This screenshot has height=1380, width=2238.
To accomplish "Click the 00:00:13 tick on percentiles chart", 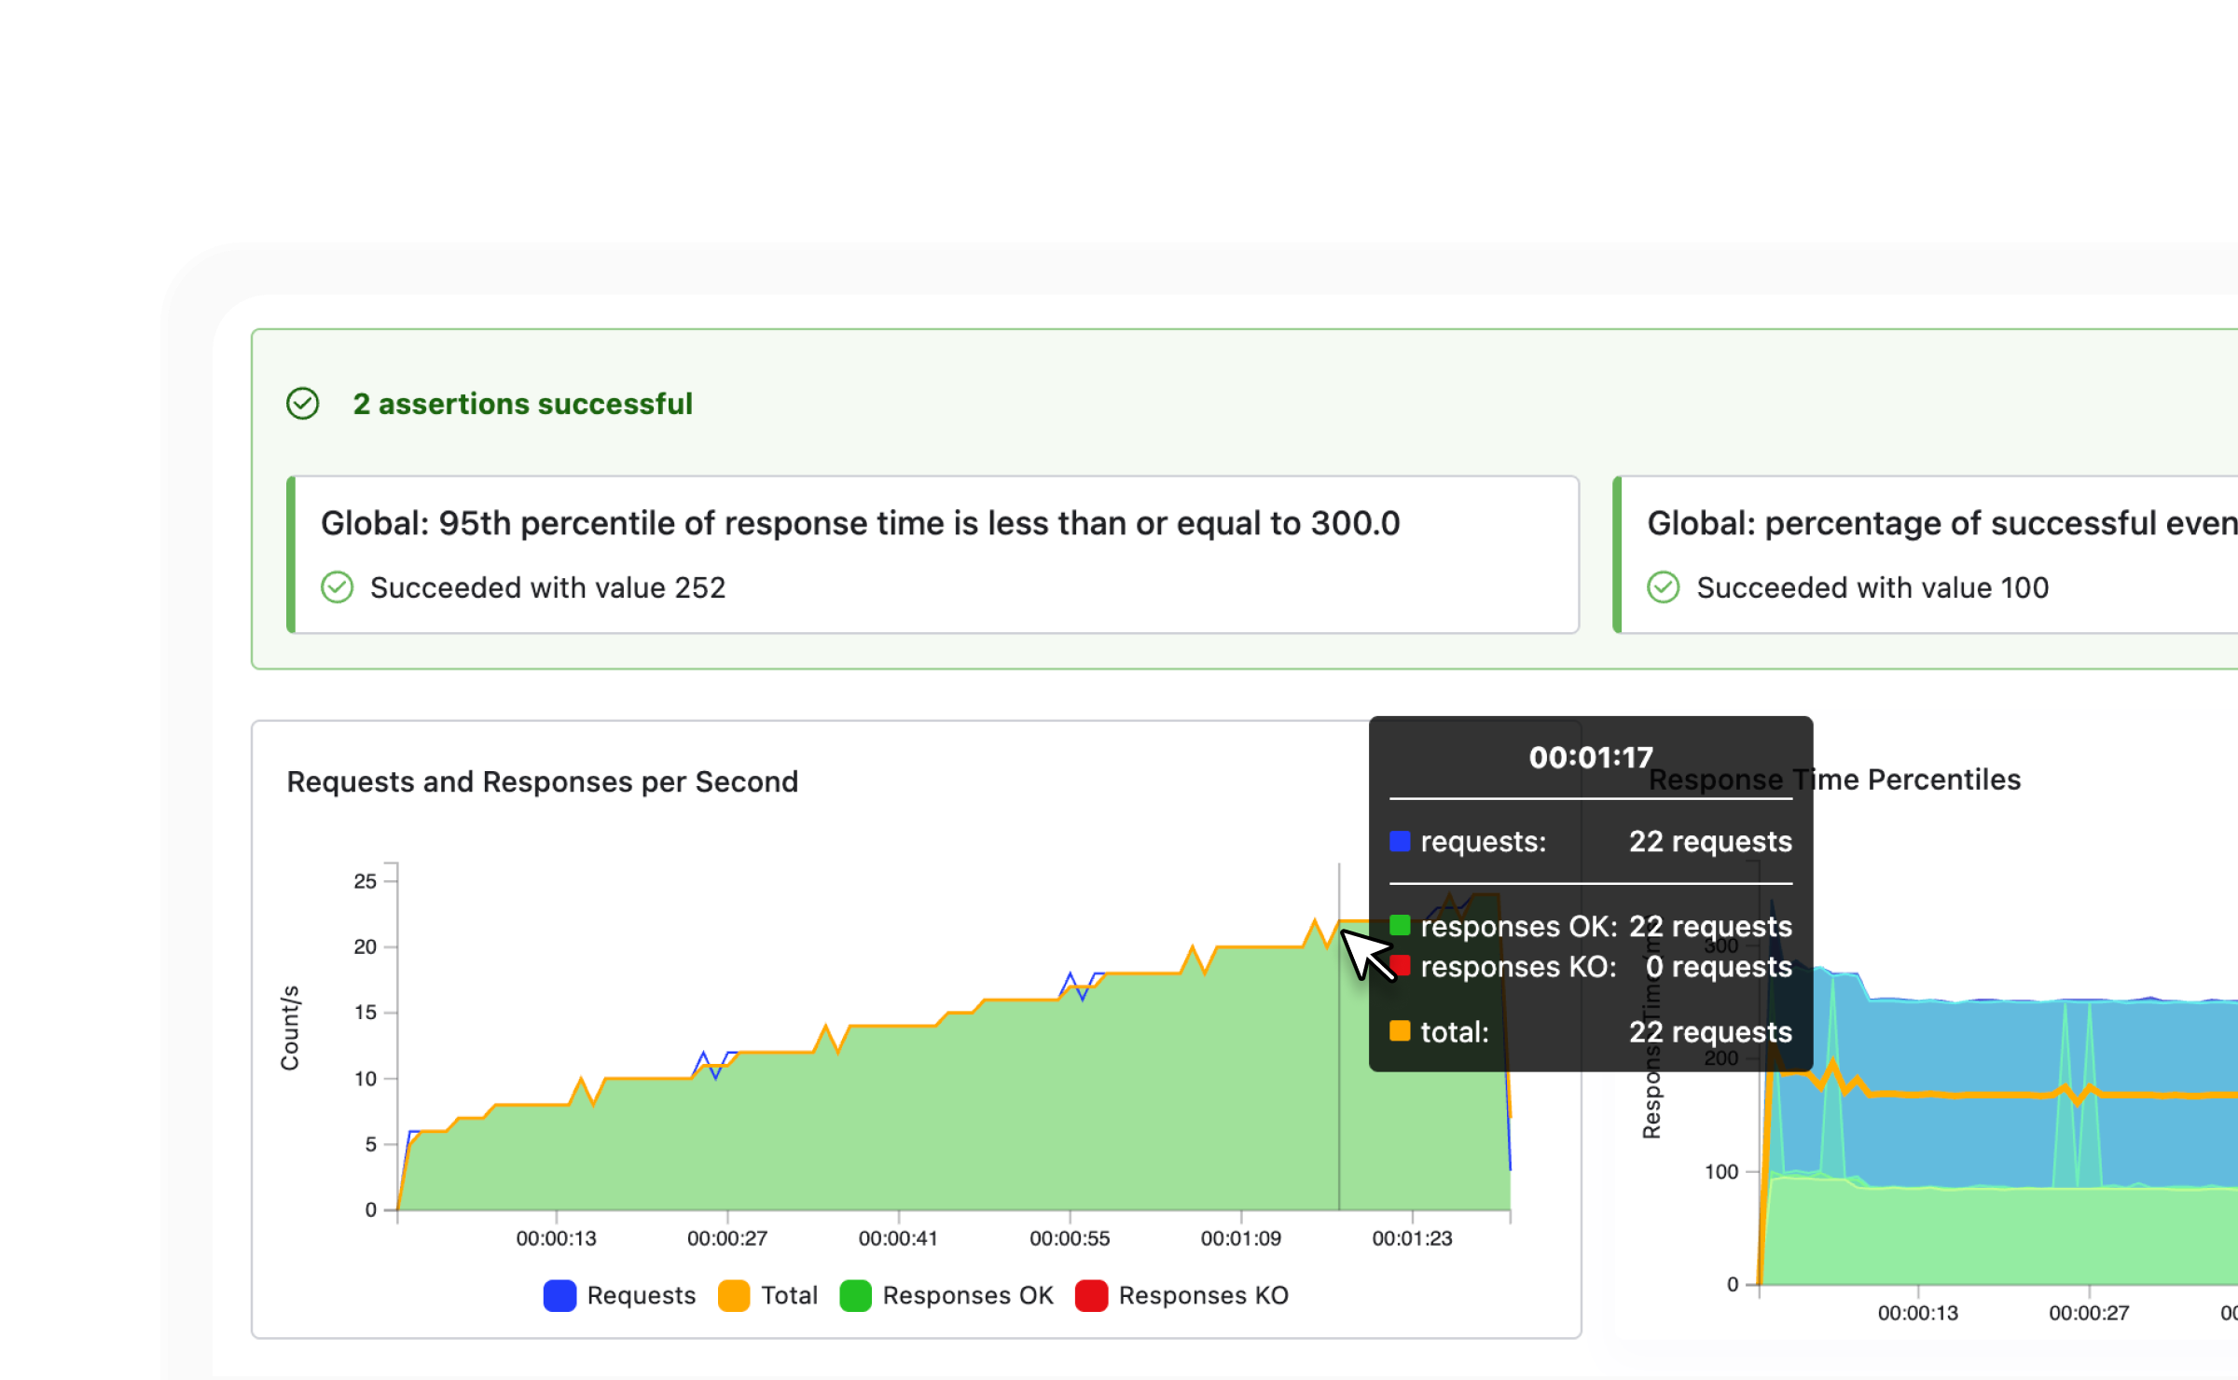I will coord(1917,1313).
